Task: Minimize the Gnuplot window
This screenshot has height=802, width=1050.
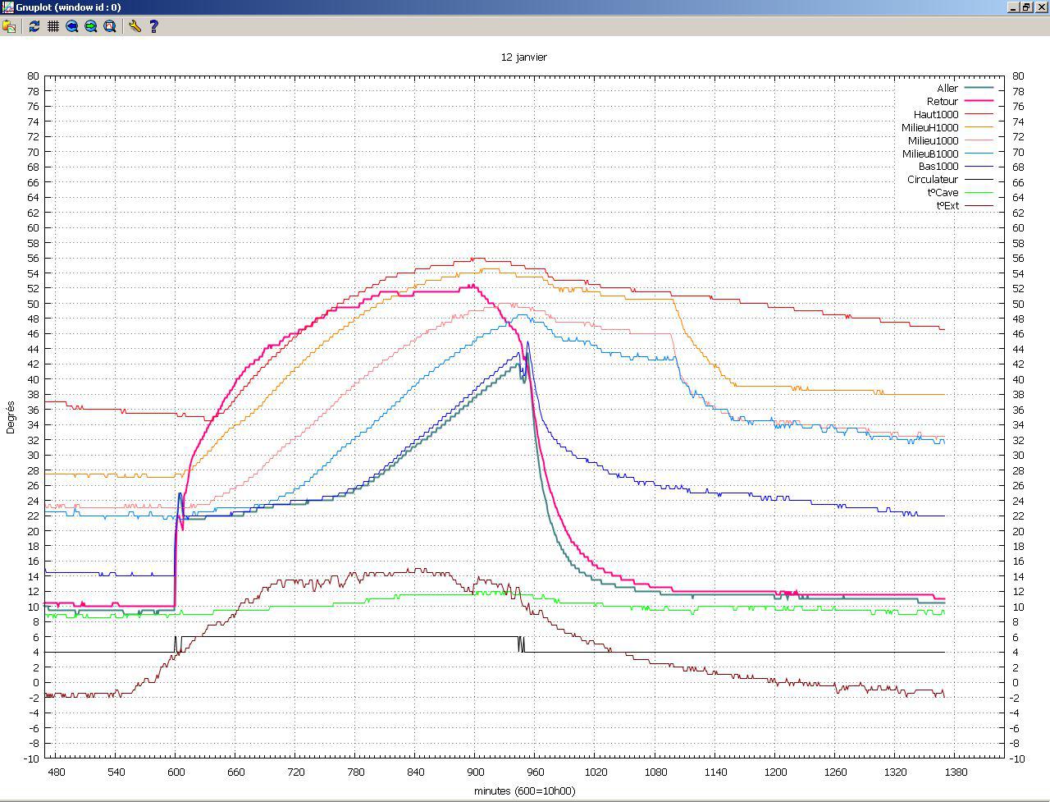Action: [1012, 7]
